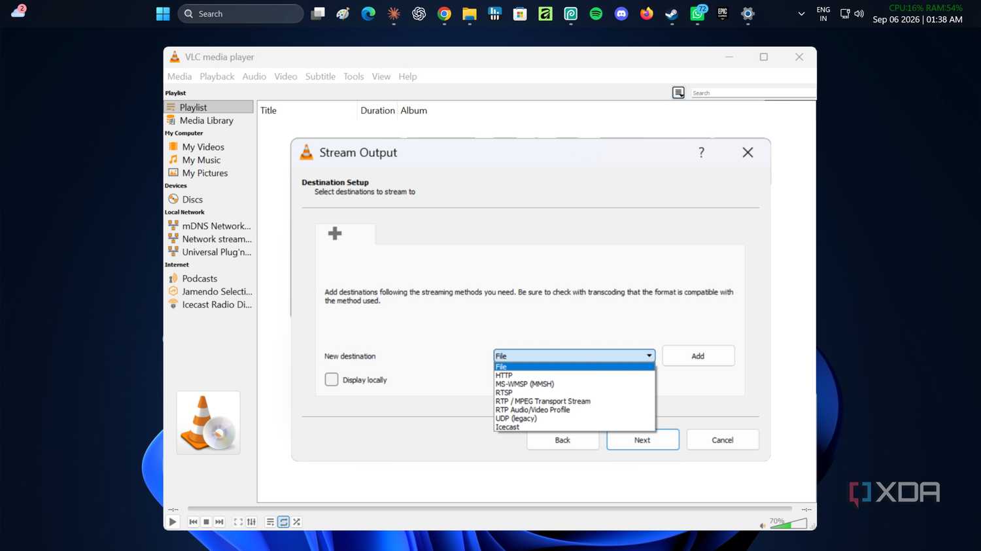981x551 pixels.
Task: Open Podcasts in sidebar
Action: click(209, 278)
